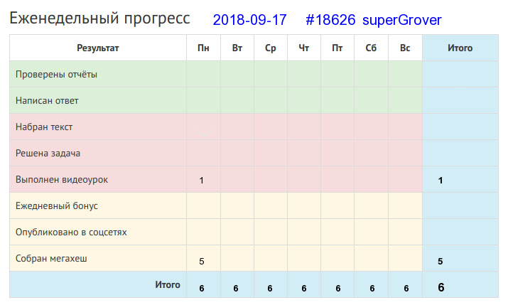
Task: Select the Пн column header
Action: pyautogui.click(x=203, y=48)
